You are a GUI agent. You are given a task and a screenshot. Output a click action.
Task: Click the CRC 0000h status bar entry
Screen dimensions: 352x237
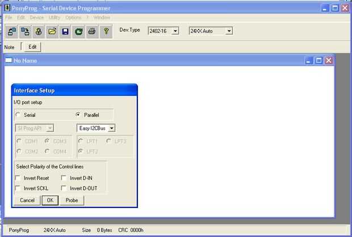[131, 230]
